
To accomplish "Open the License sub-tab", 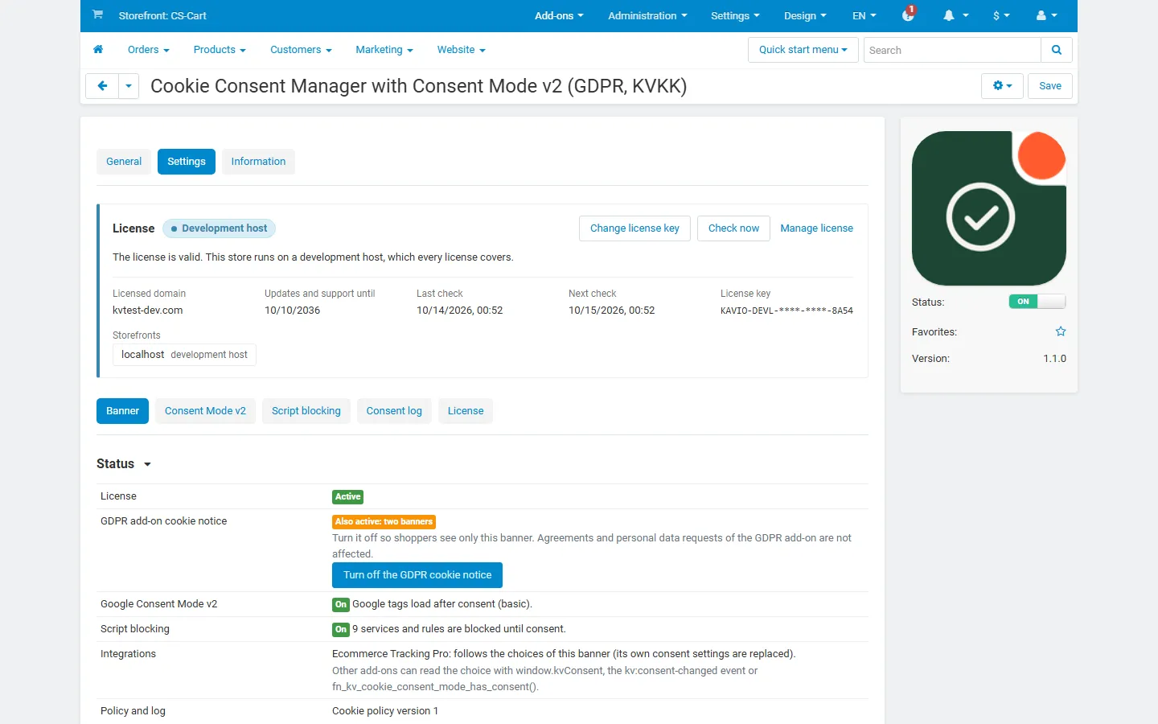I will (466, 411).
